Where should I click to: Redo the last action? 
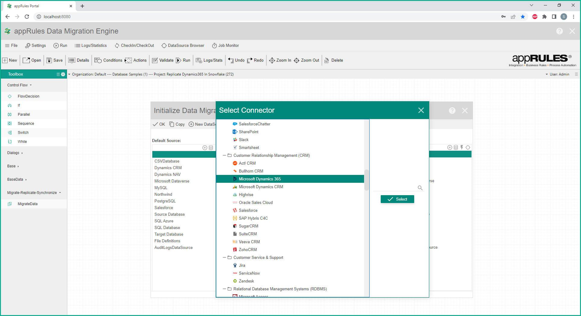click(x=255, y=60)
